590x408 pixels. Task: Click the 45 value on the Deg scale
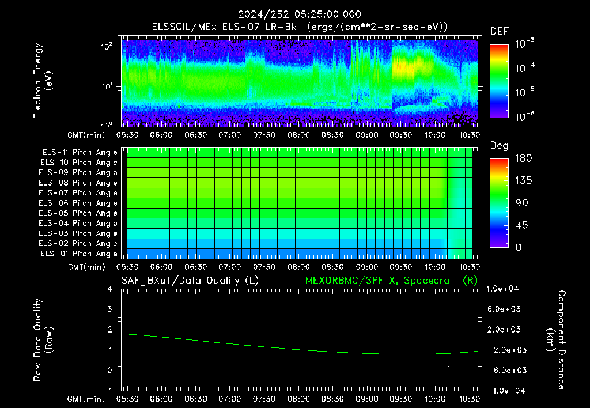pyautogui.click(x=522, y=225)
